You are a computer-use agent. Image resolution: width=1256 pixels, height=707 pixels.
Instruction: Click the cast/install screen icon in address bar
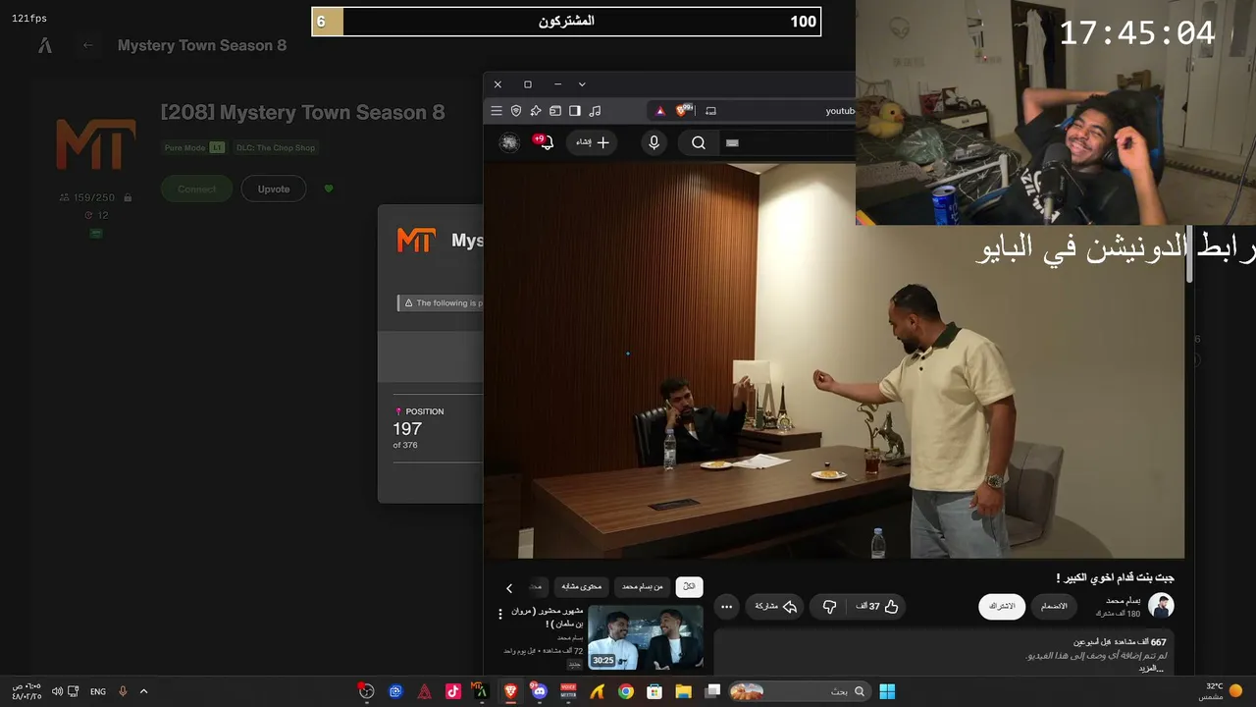point(711,111)
